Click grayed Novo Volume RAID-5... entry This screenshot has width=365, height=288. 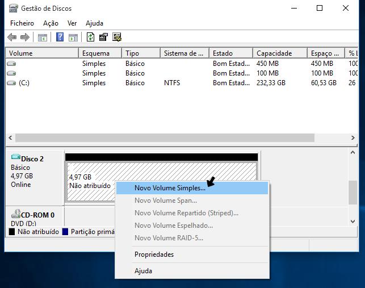(192, 238)
